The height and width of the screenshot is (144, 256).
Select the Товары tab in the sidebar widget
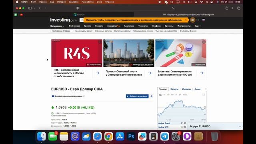click(x=163, y=89)
